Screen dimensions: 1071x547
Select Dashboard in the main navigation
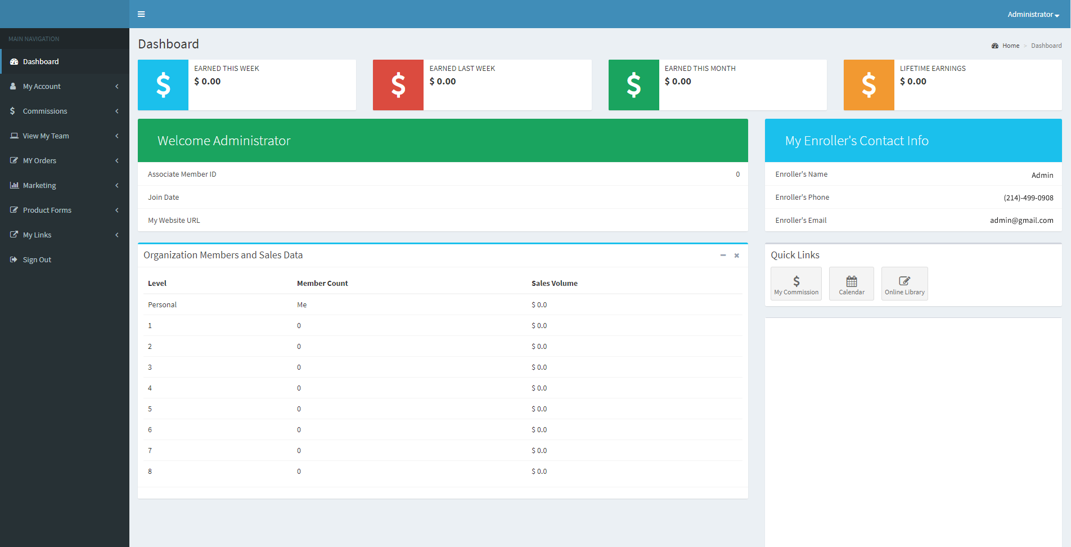point(40,62)
